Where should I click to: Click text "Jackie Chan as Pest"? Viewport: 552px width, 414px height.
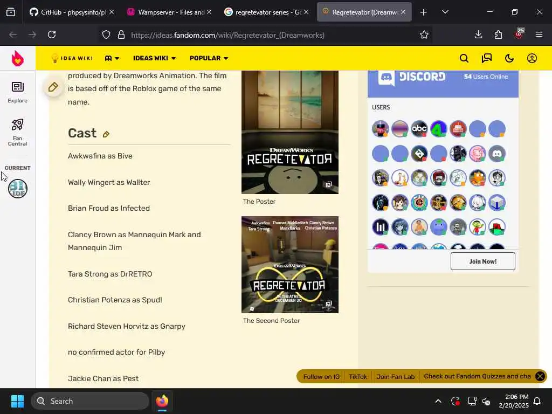pos(103,378)
